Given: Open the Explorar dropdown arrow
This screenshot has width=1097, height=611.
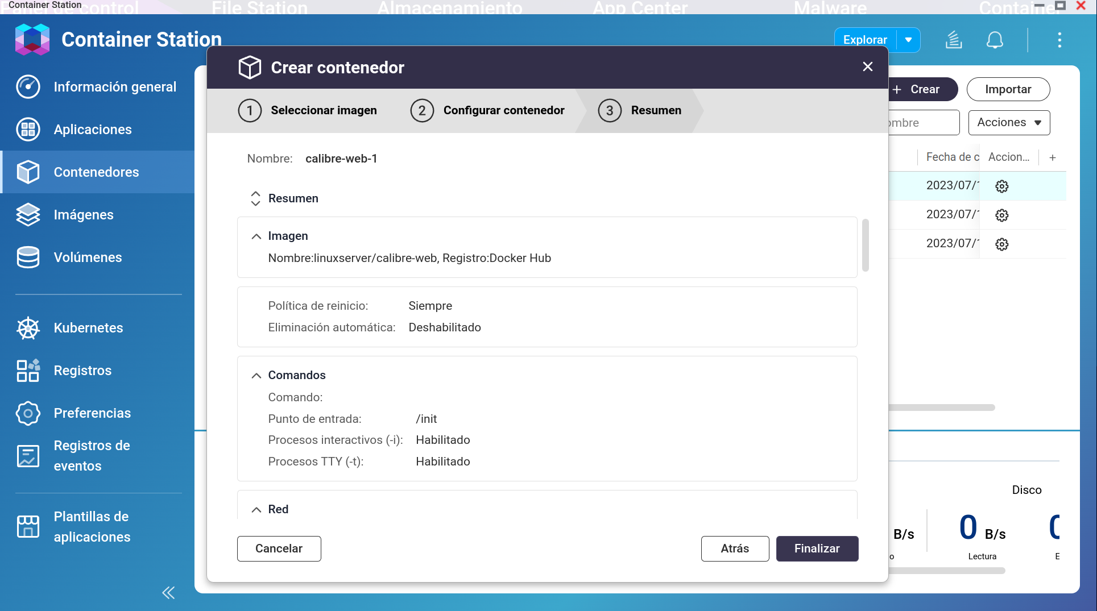Looking at the screenshot, I should click(x=908, y=40).
